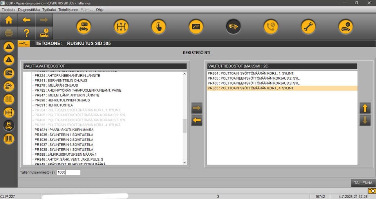
Task: Select PR279 : IMULÄPÄN OHJAUS
Action: (56, 85)
